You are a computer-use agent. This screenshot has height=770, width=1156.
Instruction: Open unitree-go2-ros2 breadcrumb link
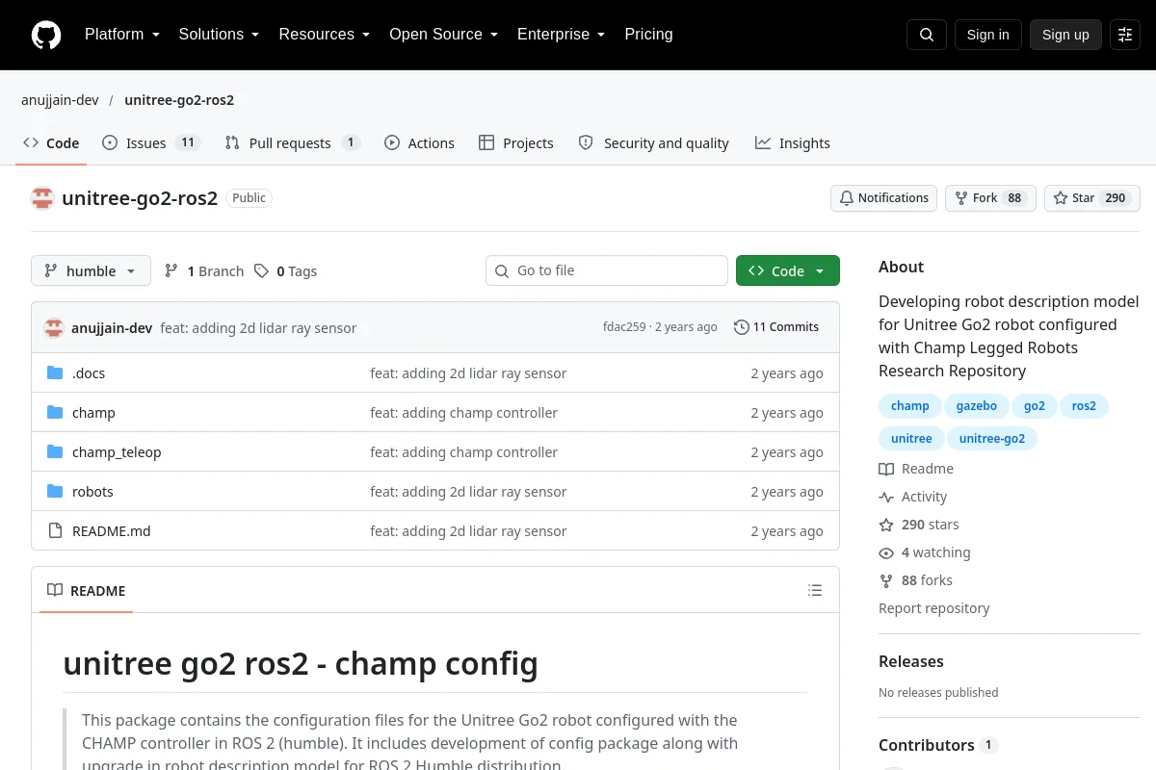pos(179,100)
